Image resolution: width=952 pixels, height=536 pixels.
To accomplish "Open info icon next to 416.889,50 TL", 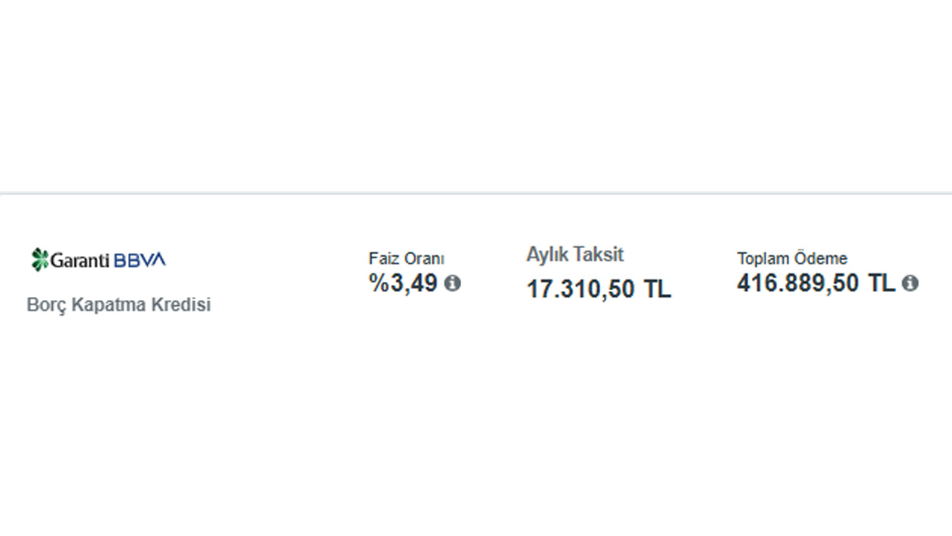I will click(x=910, y=283).
